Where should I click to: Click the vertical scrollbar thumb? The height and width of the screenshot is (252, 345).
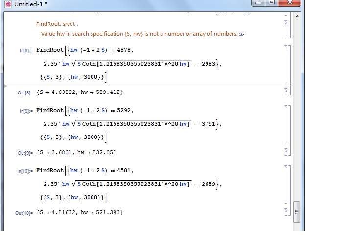pyautogui.click(x=297, y=212)
